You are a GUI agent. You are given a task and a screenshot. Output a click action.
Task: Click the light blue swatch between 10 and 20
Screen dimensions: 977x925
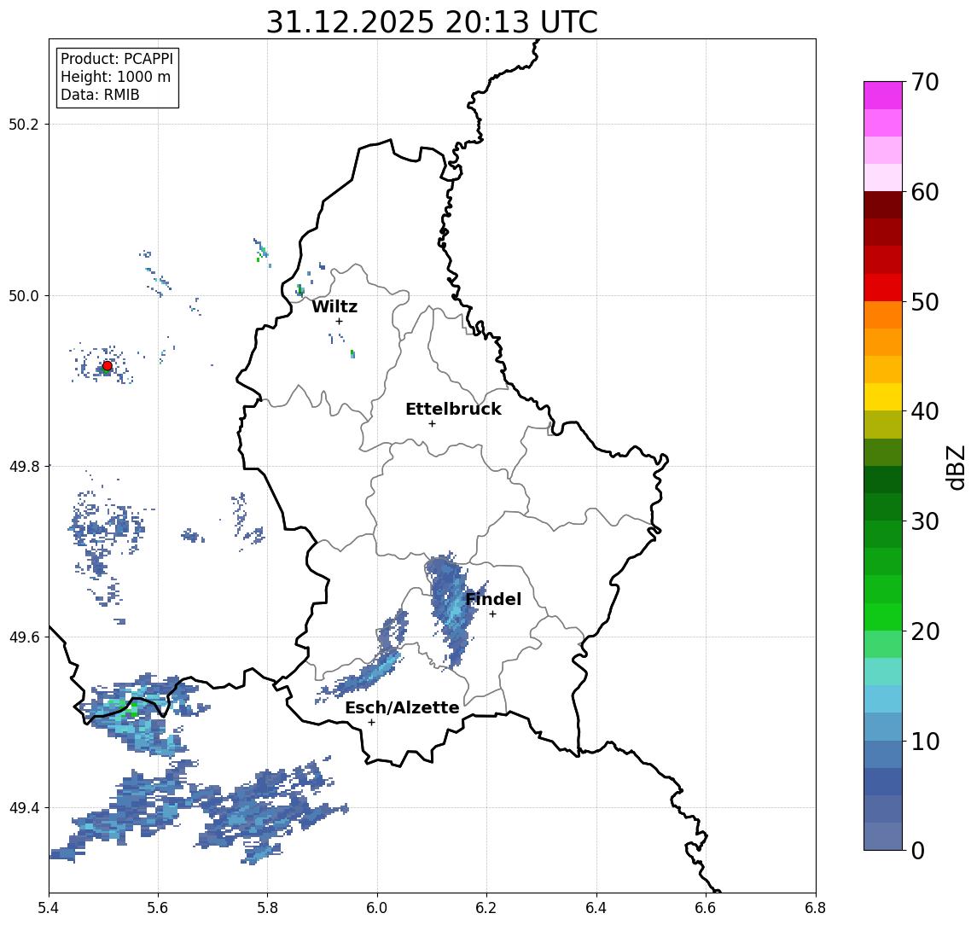(883, 699)
